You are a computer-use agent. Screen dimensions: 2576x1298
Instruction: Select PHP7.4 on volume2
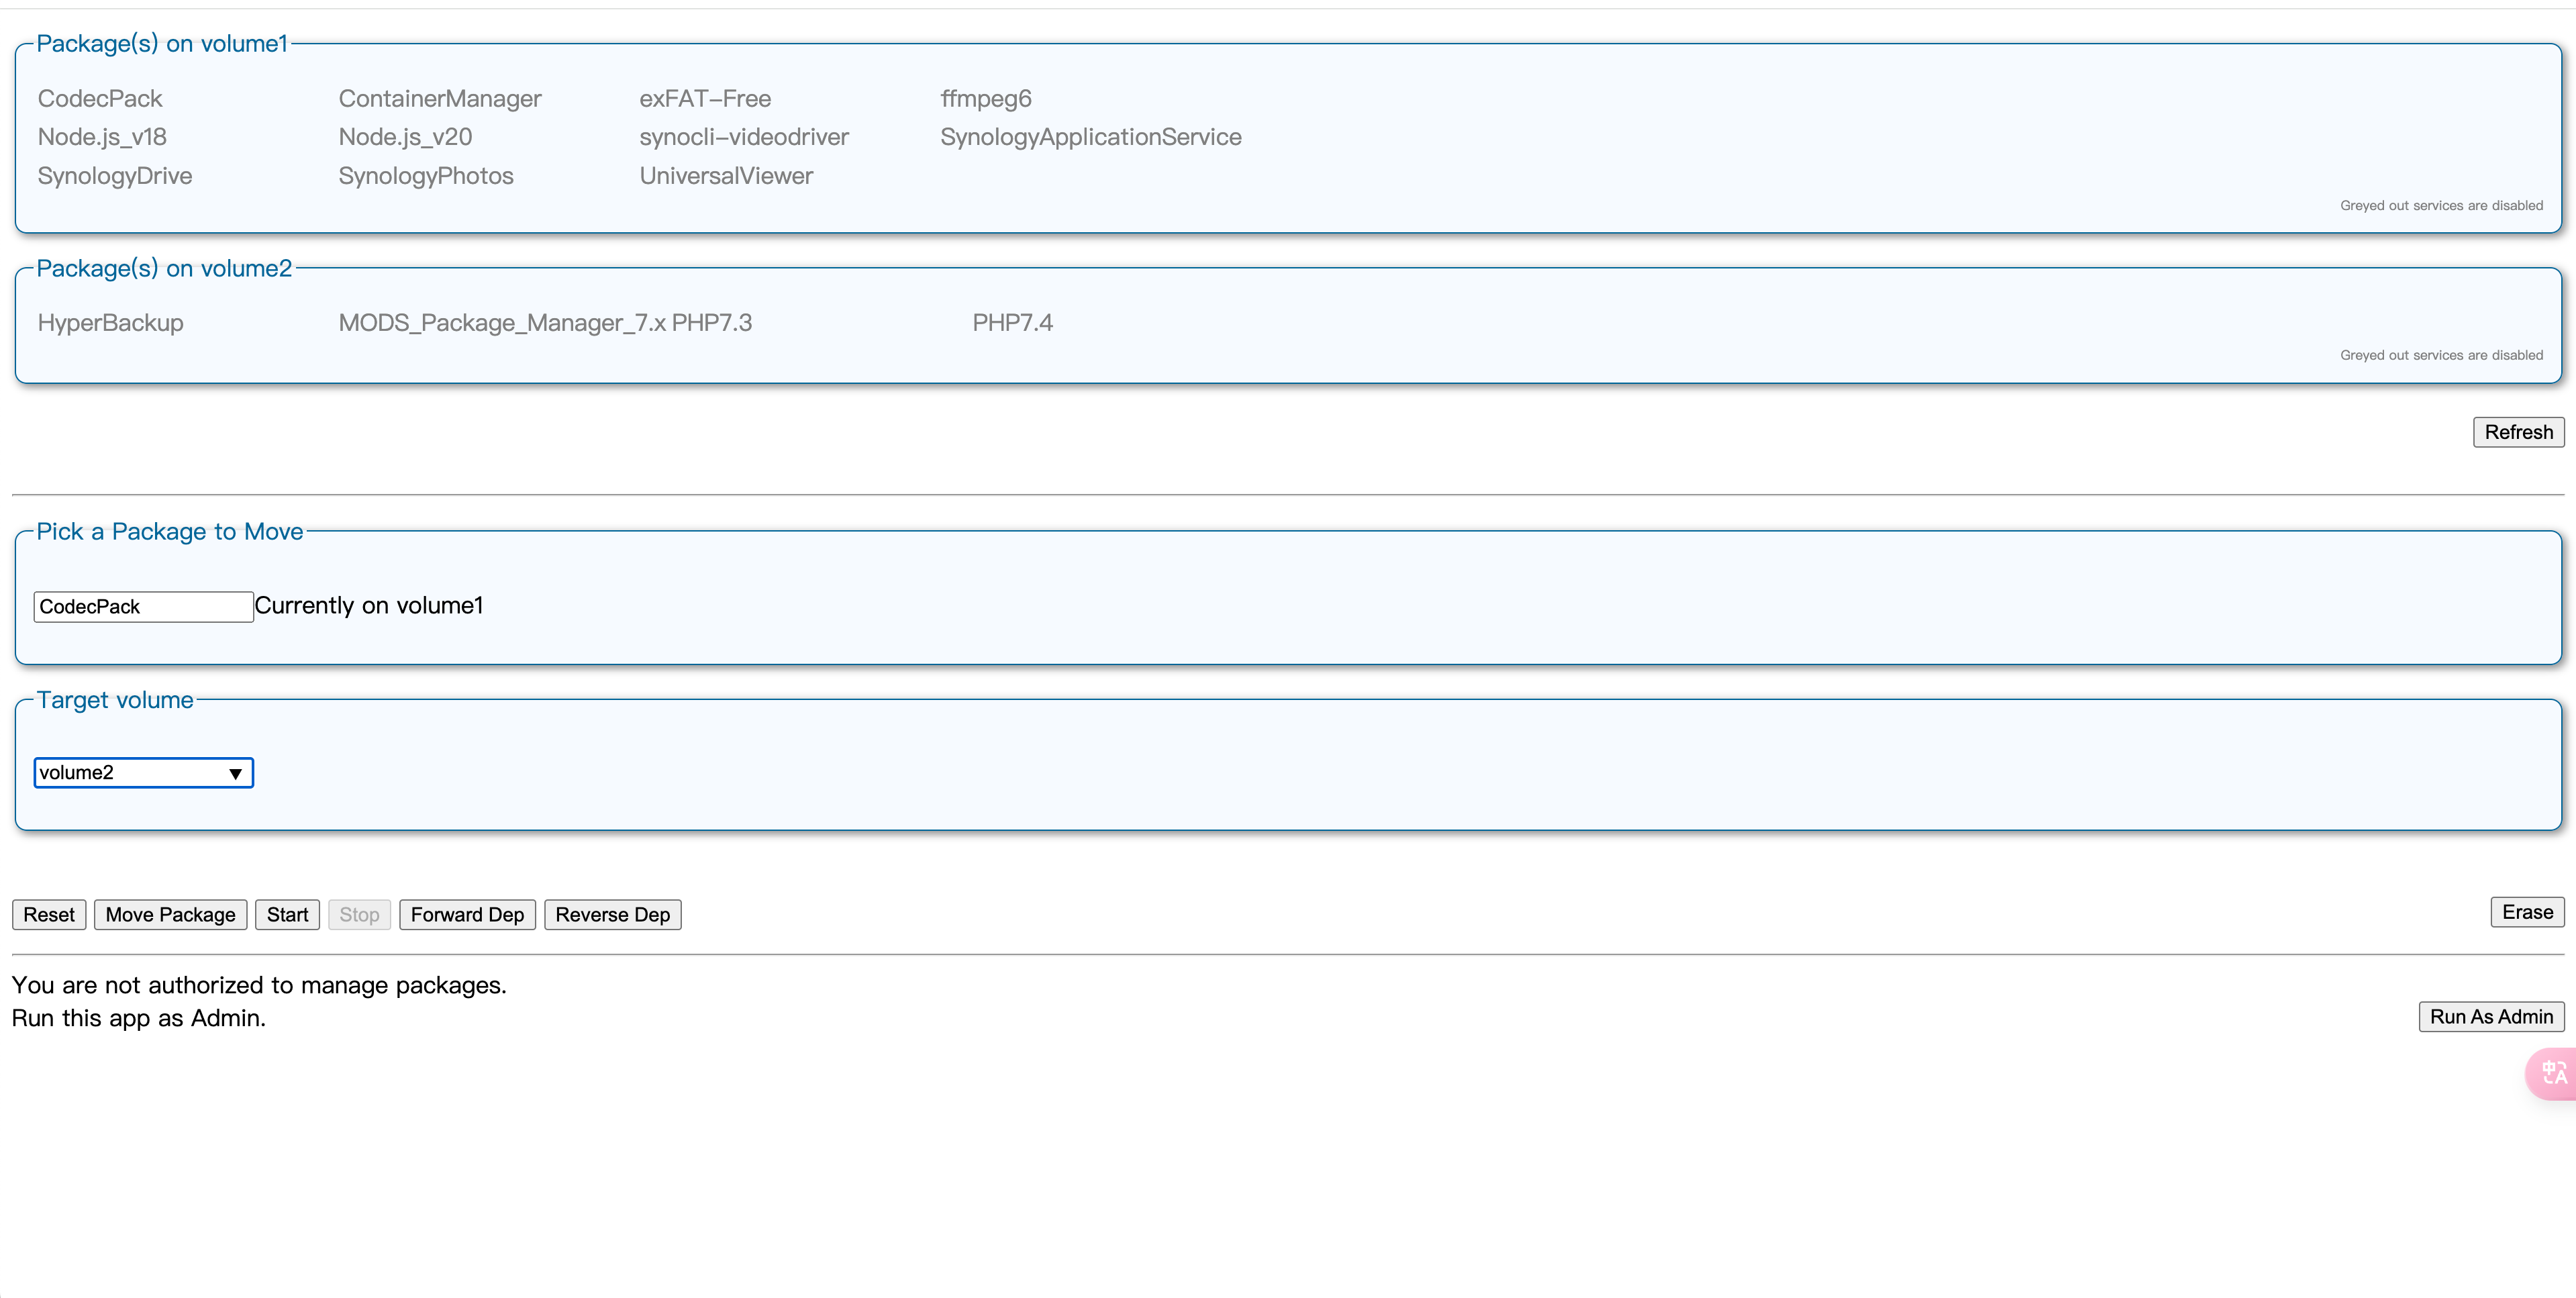[1013, 323]
